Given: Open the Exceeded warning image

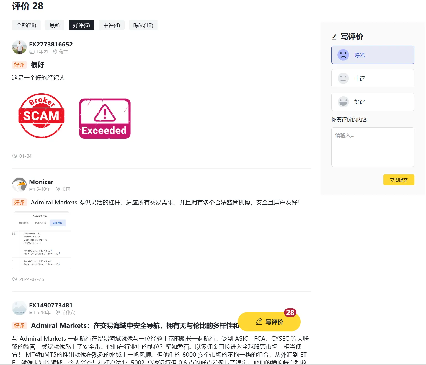Looking at the screenshot, I should pyautogui.click(x=105, y=118).
